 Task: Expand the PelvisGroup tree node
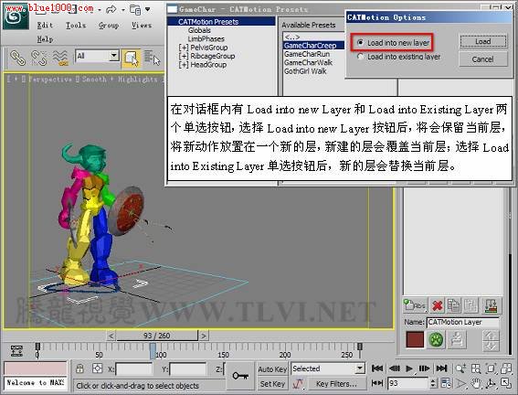click(183, 48)
